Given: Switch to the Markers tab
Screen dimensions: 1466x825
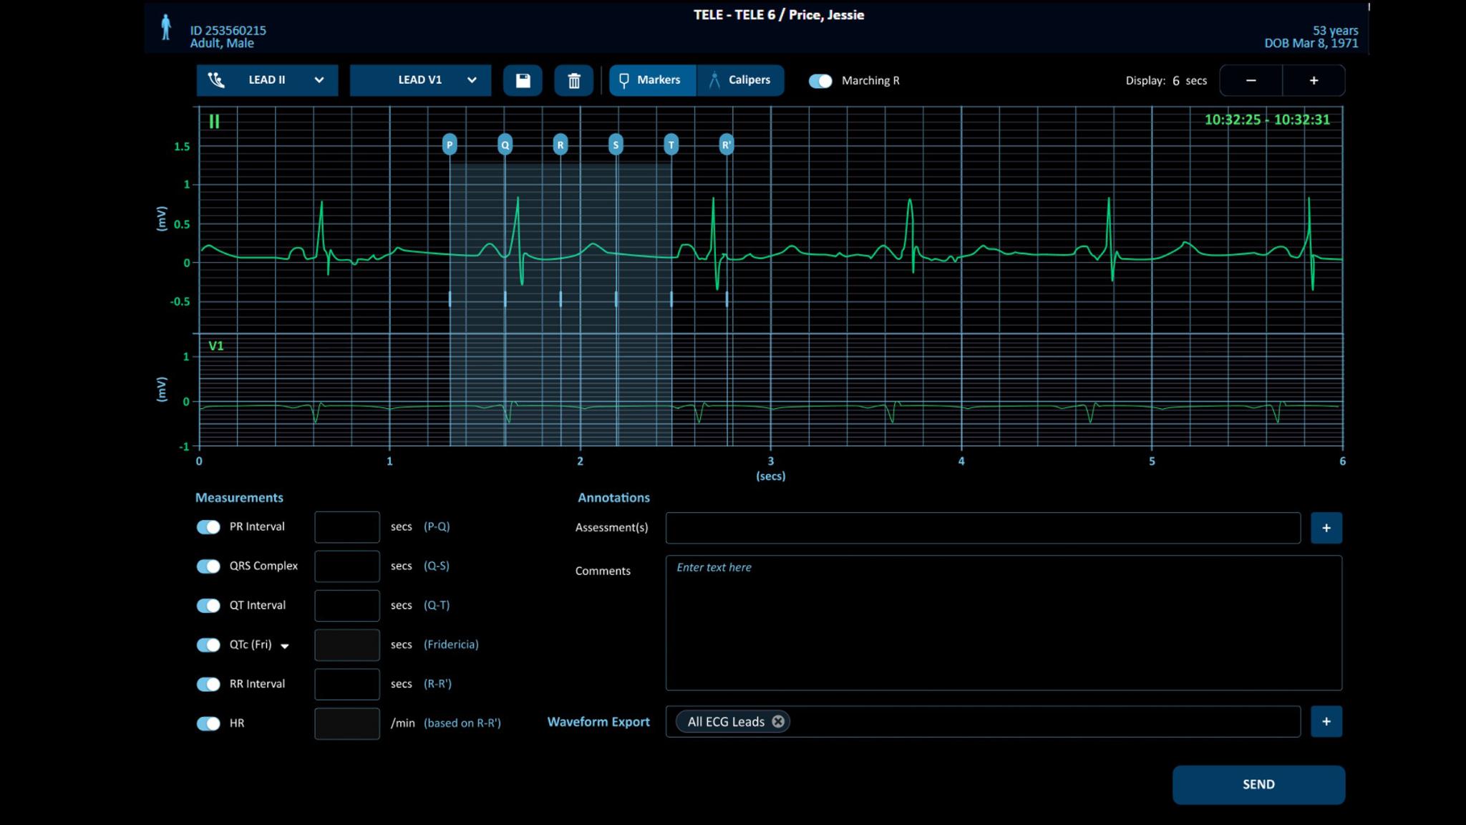Looking at the screenshot, I should point(651,80).
